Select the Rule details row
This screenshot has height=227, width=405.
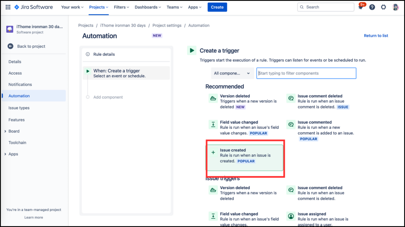click(x=126, y=54)
